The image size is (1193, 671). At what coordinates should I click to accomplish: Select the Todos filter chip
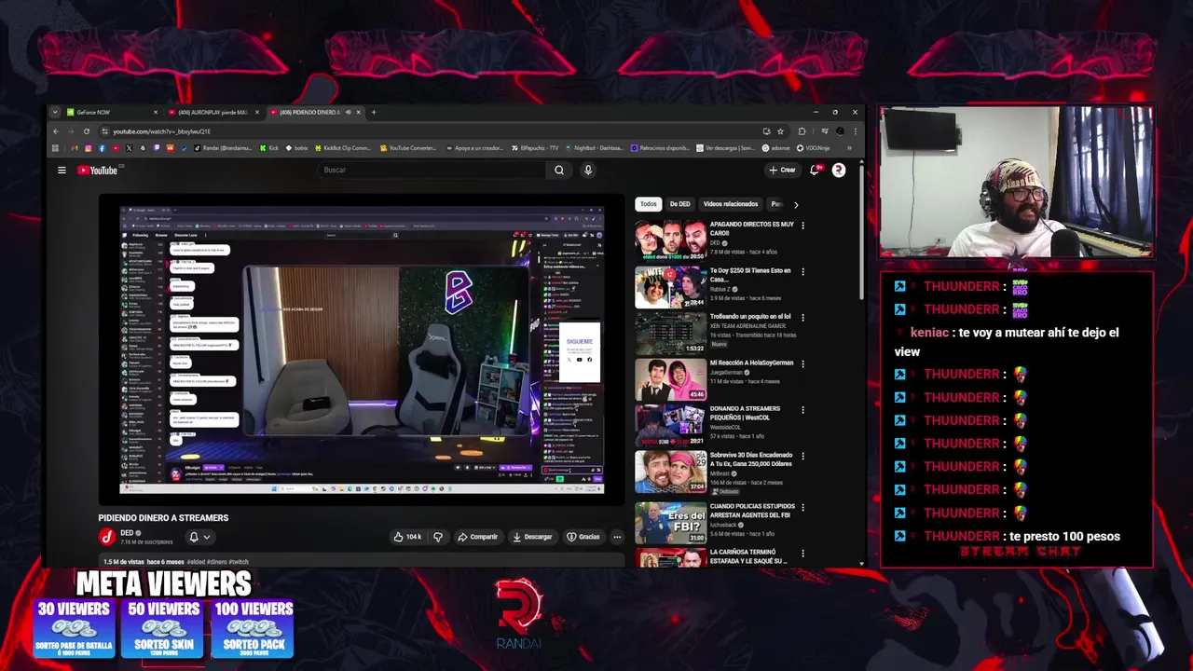point(648,204)
